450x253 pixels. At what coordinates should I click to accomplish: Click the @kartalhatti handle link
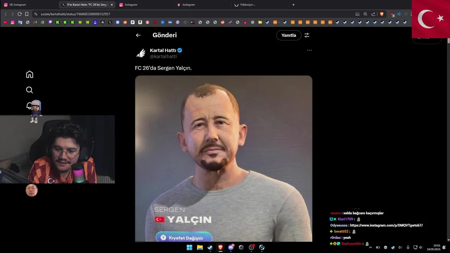coord(163,57)
